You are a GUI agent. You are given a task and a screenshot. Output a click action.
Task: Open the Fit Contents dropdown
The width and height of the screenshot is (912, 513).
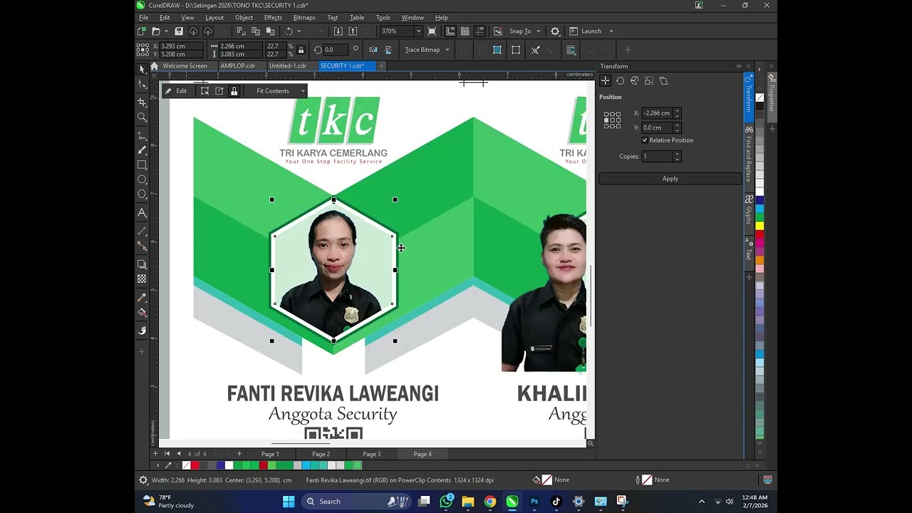tap(303, 91)
